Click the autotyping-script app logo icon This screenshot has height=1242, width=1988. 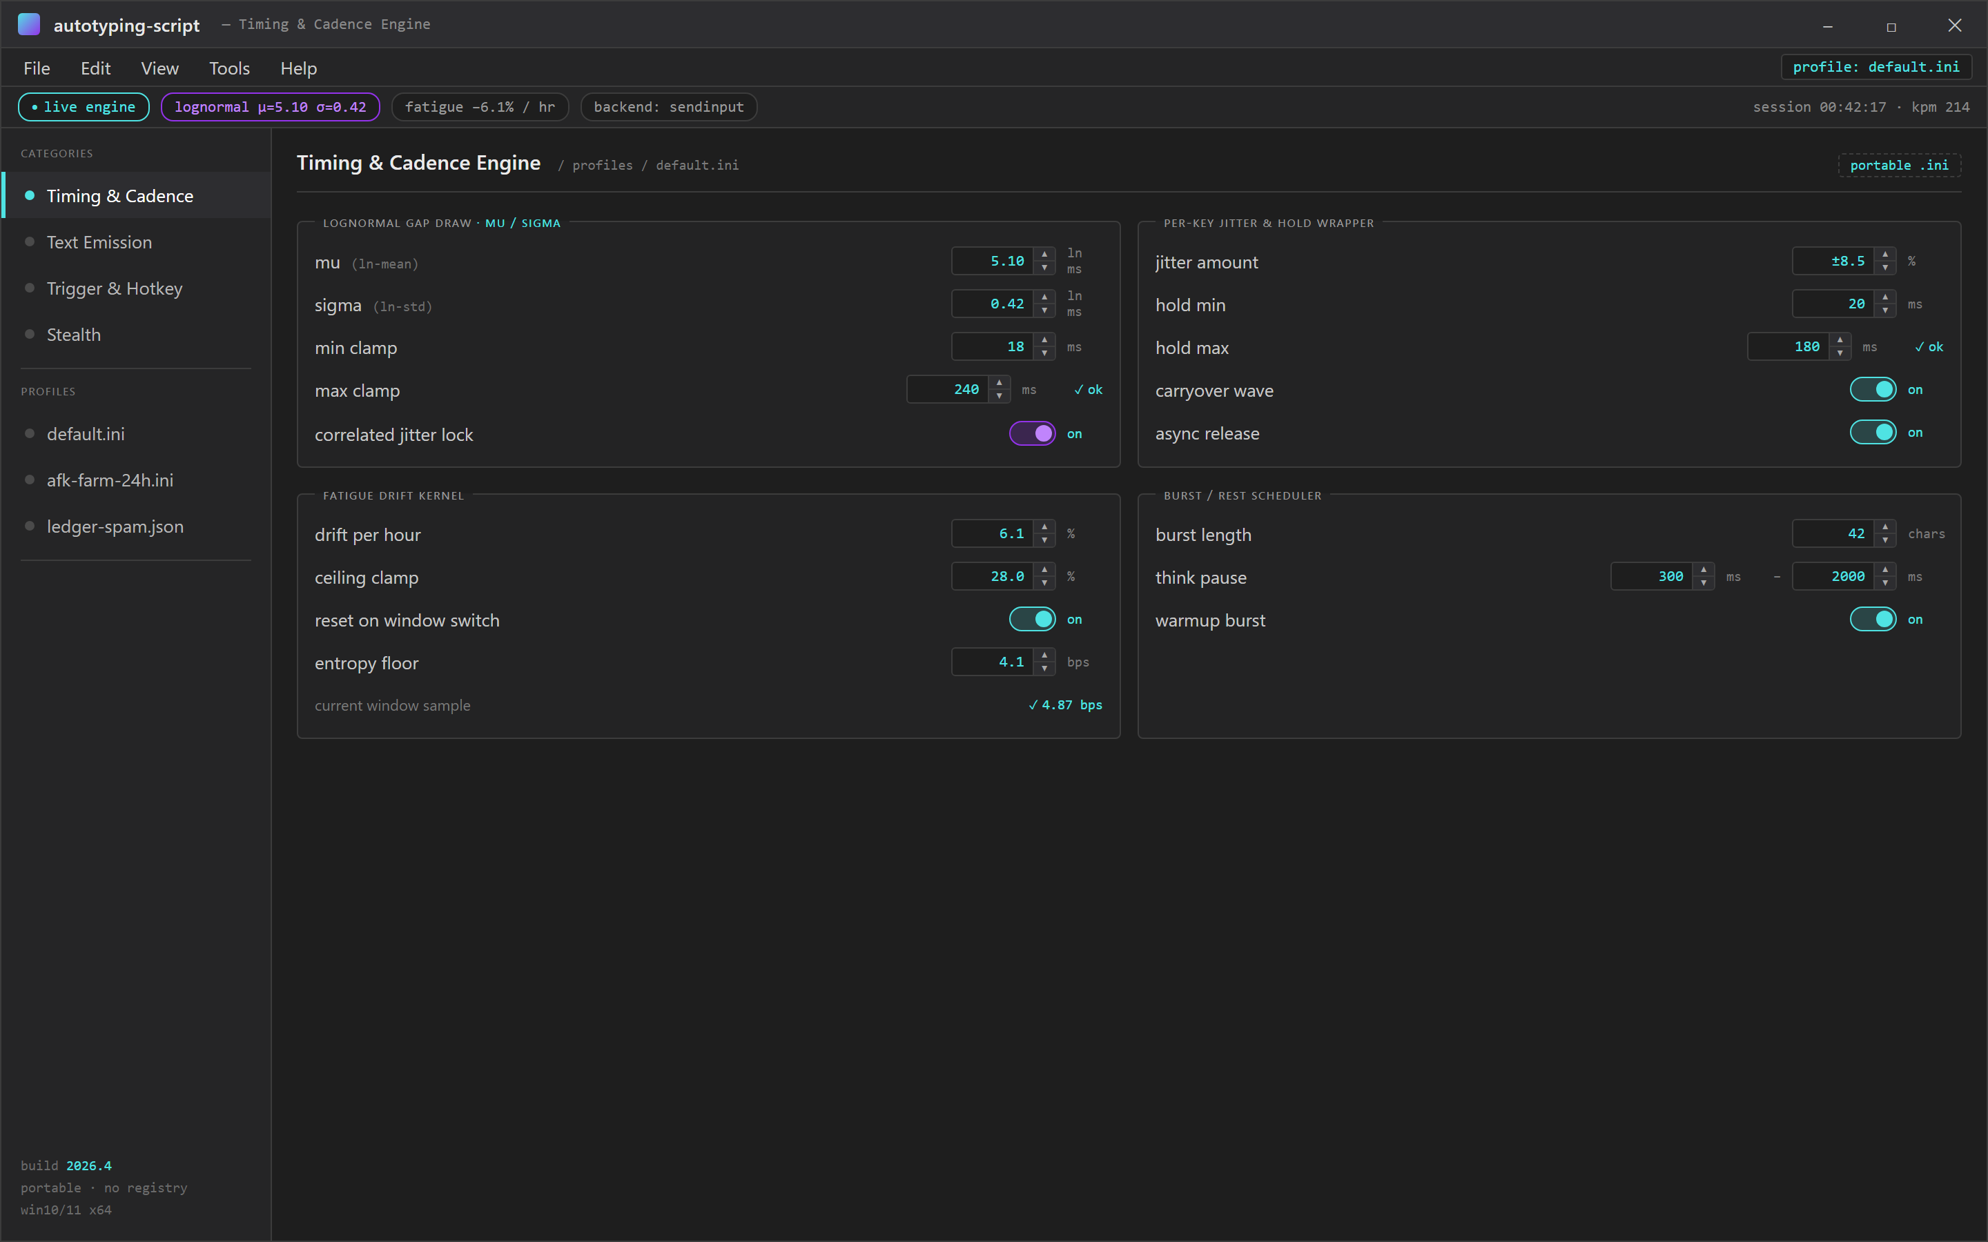pos(29,24)
